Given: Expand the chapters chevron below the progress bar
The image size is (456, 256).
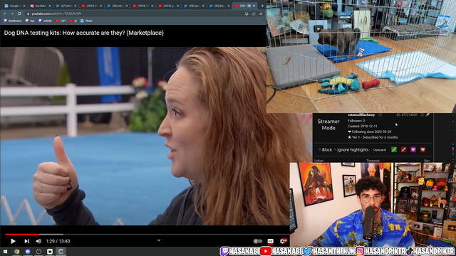Looking at the screenshot, I should tap(159, 240).
